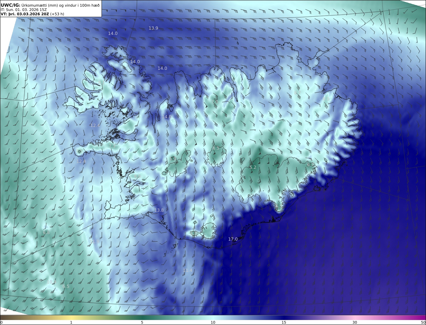Click the '11.4' value label over the southern sea

click(x=188, y=271)
